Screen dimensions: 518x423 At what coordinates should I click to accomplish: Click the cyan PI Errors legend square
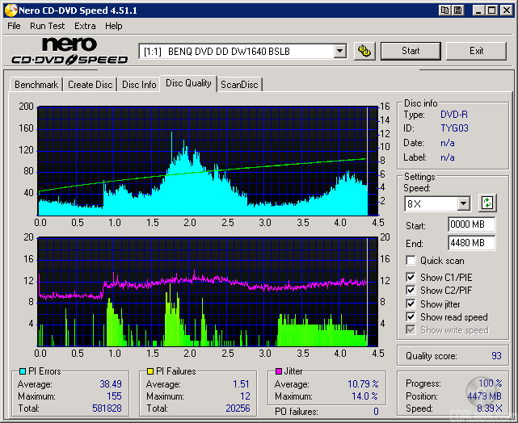tap(23, 371)
